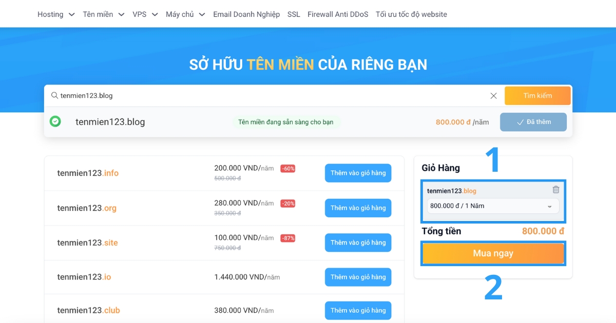Add tenmien123.site to the cart
The image size is (616, 323).
click(x=358, y=242)
